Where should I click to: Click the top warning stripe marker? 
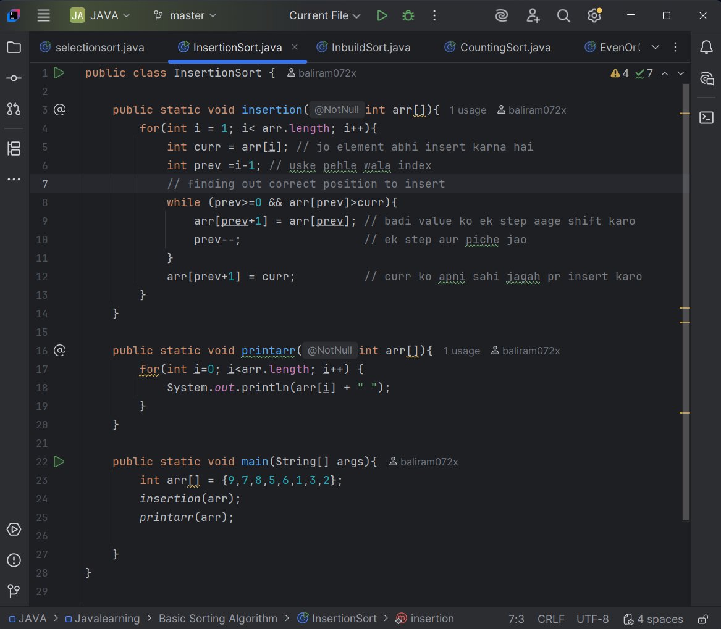(x=685, y=113)
